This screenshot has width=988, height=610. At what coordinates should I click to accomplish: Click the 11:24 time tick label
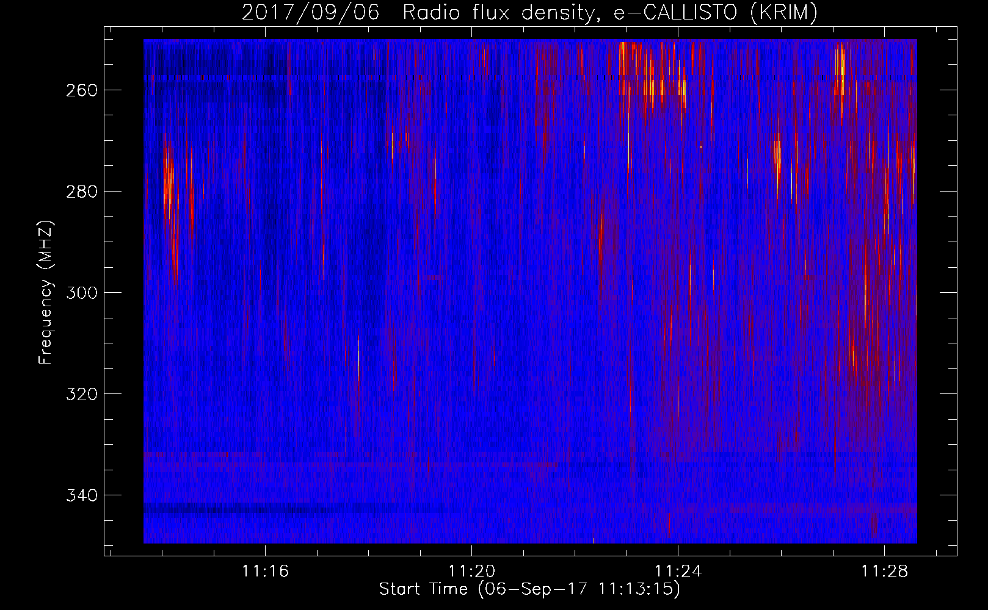coord(678,572)
